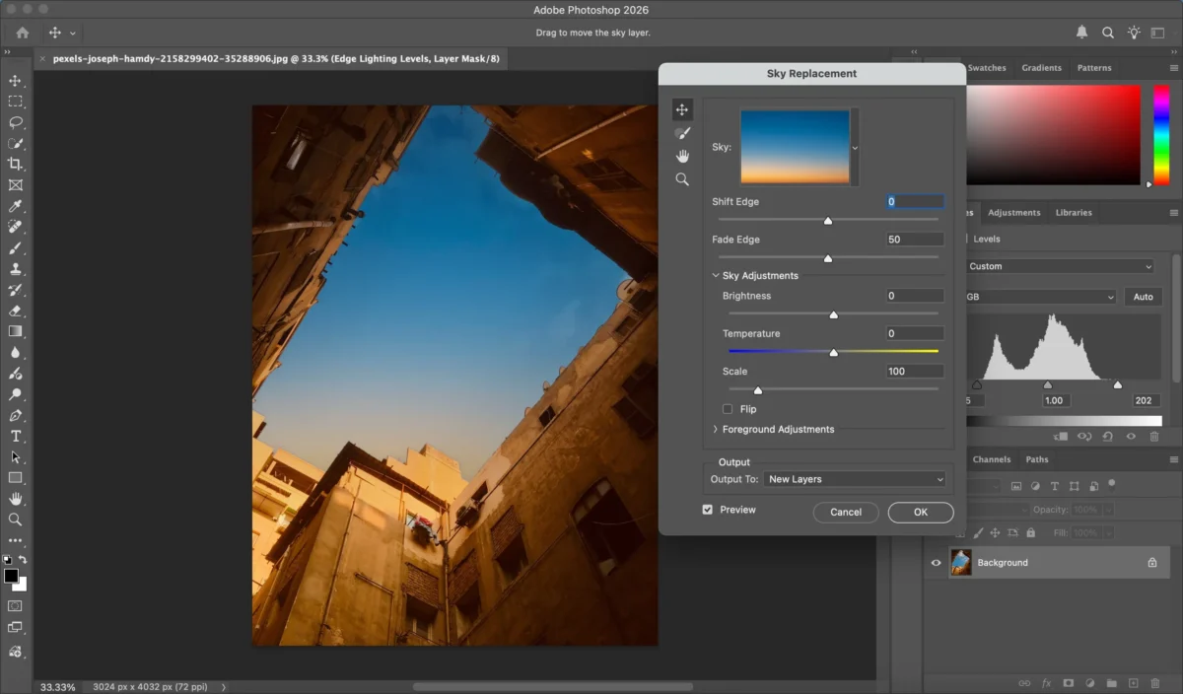
Task: Select the Sky Move tool in dialog
Action: click(681, 109)
